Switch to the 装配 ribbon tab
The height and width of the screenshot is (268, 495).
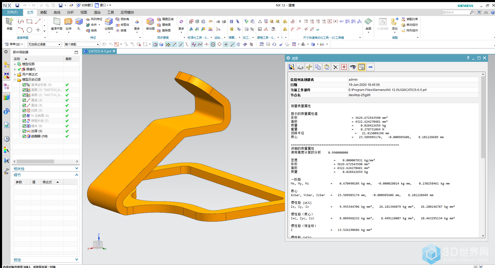pos(44,12)
